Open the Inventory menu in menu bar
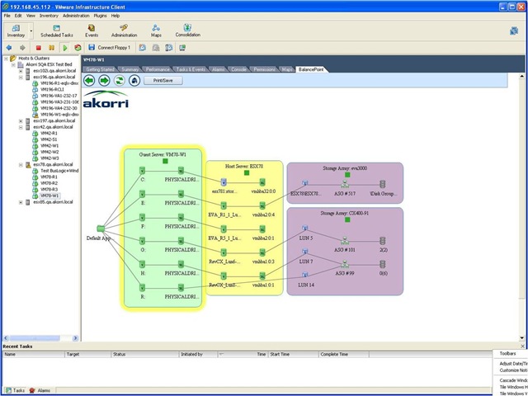This screenshot has height=396, width=528. (49, 16)
